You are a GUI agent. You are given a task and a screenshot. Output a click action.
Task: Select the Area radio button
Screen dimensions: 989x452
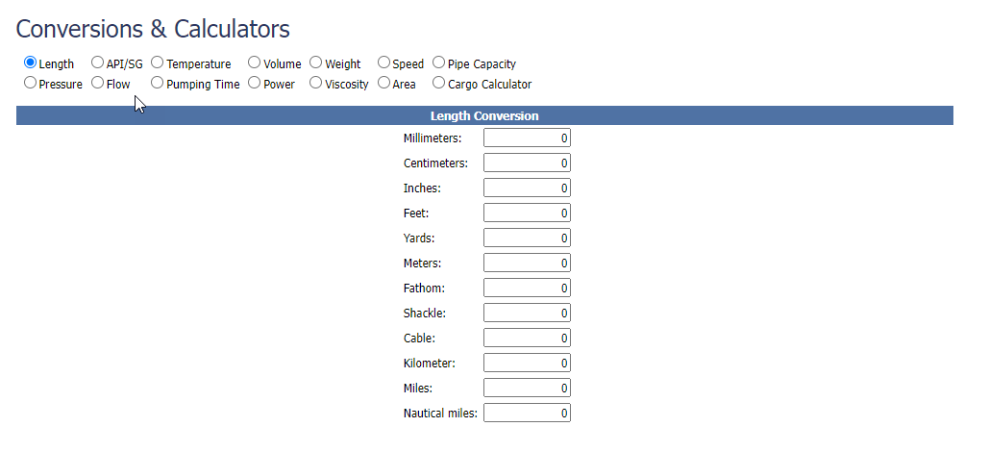384,84
